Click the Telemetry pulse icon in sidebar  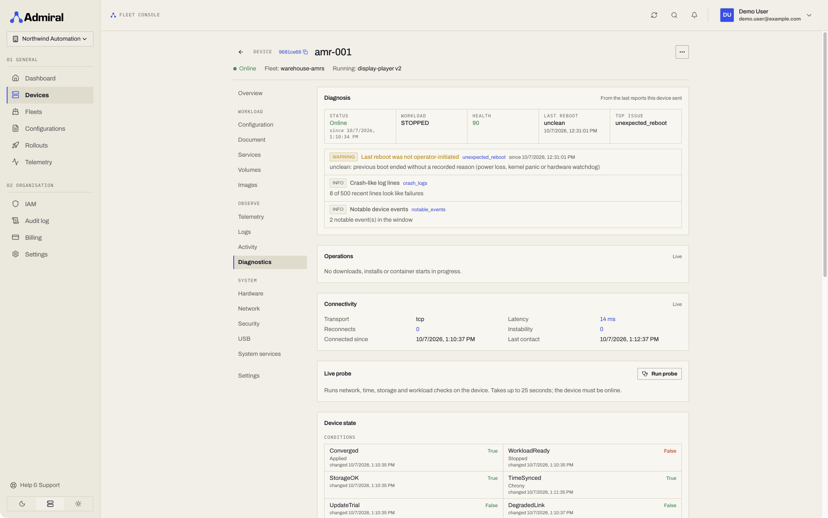(x=15, y=162)
